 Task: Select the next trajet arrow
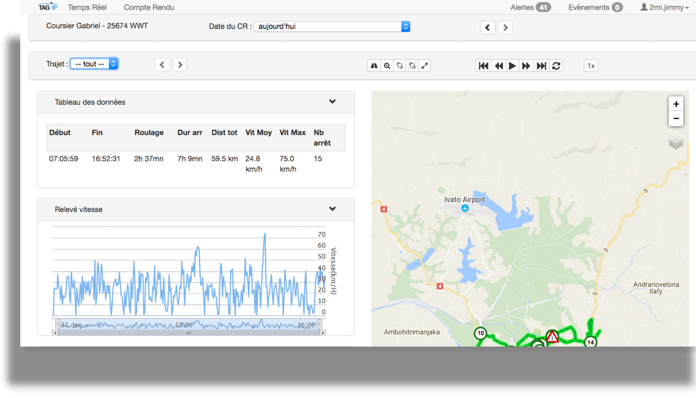pos(180,65)
